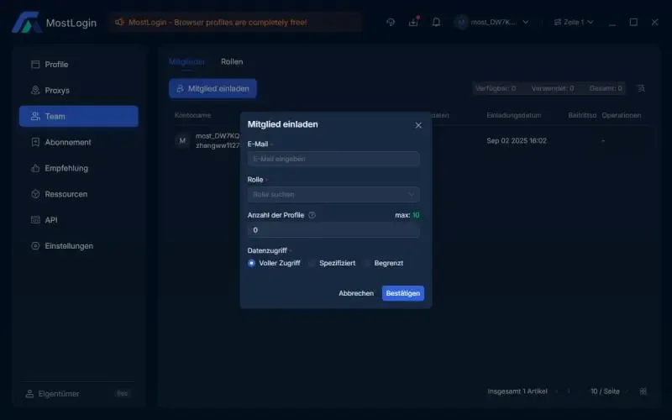Click the Bestätigen button
This screenshot has width=672, height=420.
403,293
